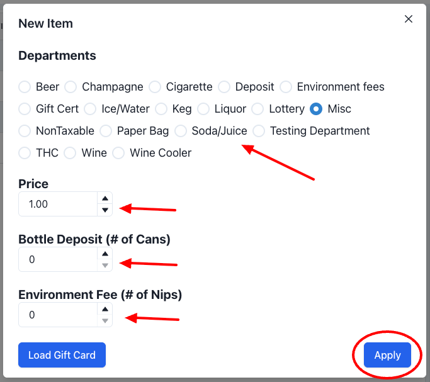Pick the Cigarette department radio button
The height and width of the screenshot is (382, 430).
point(155,87)
